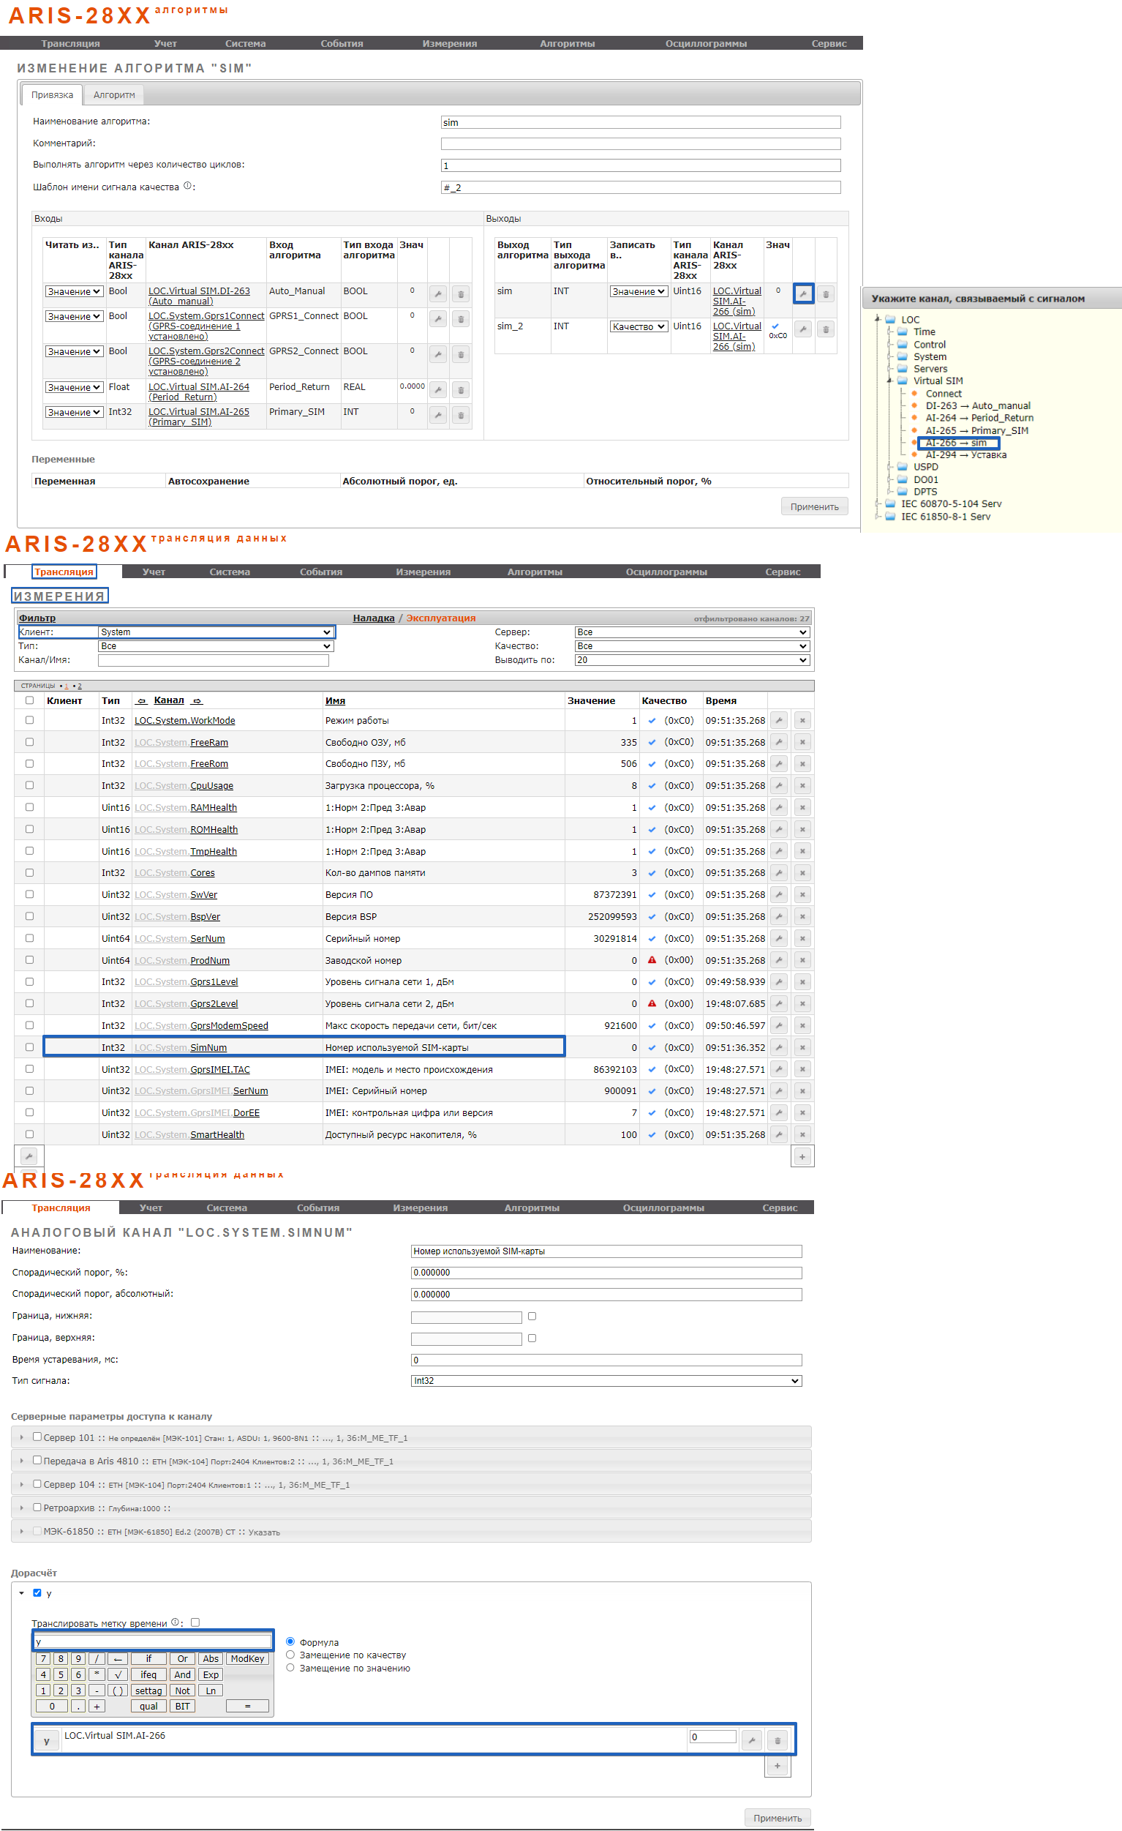The width and height of the screenshot is (1122, 1831).
Task: Open События menu on Аналоговый канал page
Action: pos(318,1208)
